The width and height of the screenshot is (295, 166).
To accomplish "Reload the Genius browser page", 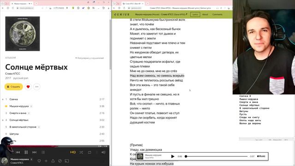I will [x=124, y=8].
